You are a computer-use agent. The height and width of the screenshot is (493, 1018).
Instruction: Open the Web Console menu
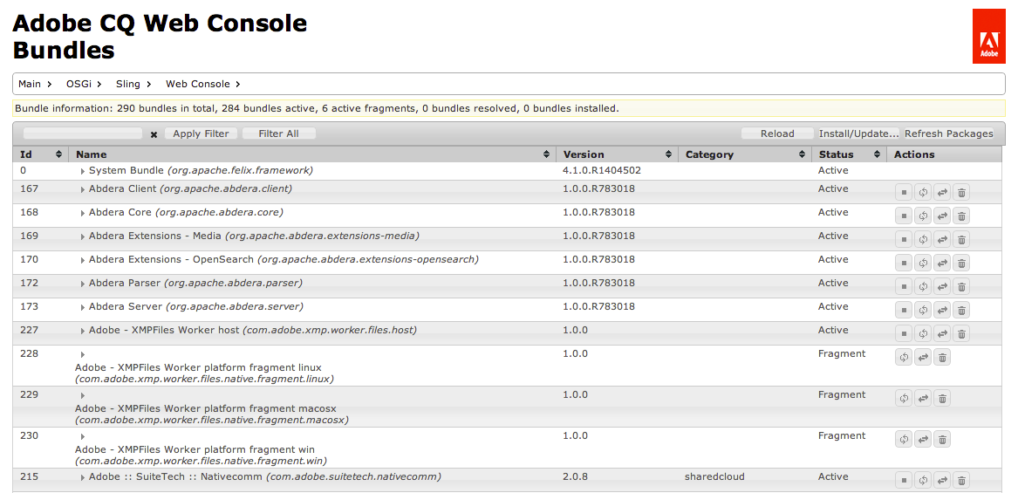coord(203,84)
